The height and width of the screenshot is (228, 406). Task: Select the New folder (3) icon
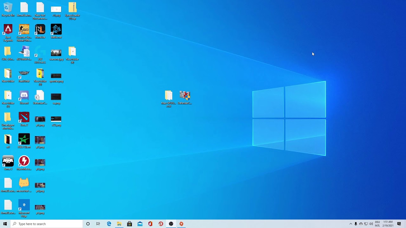tap(40, 77)
